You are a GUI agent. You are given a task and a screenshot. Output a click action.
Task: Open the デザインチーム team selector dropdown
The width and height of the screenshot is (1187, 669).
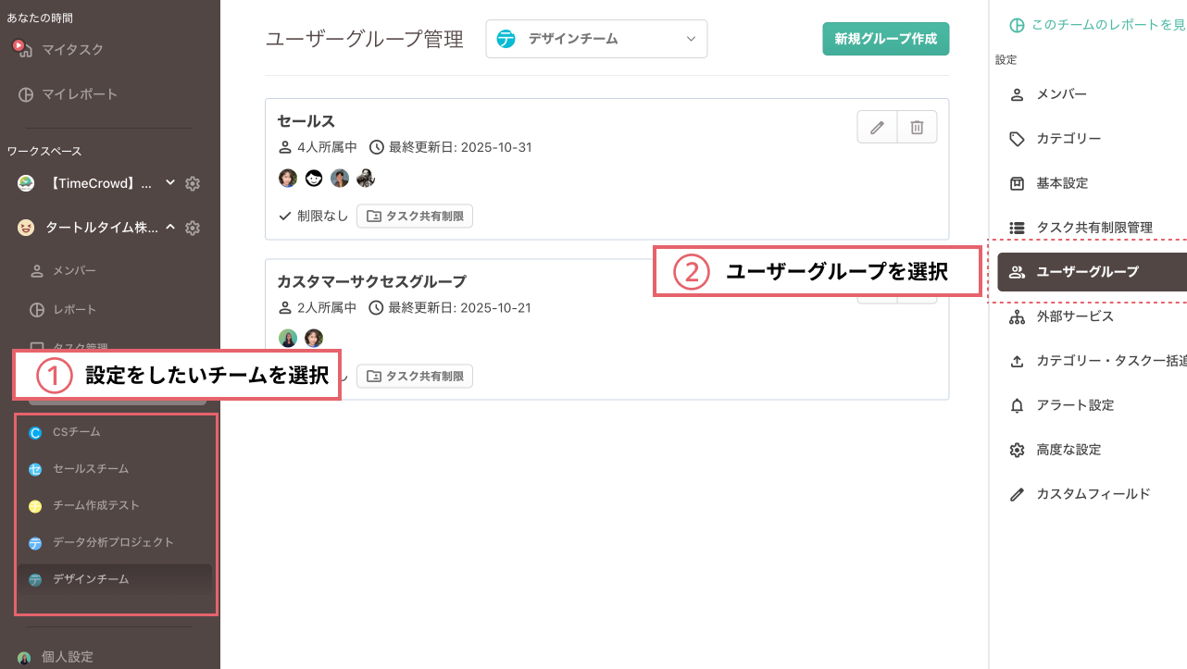point(596,38)
